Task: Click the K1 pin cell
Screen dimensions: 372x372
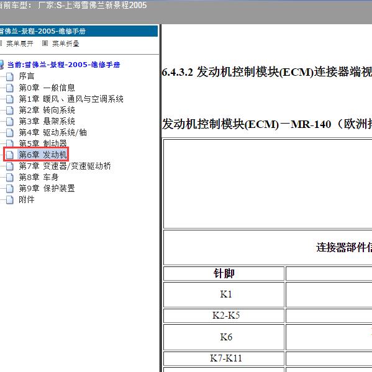Action: coord(224,294)
